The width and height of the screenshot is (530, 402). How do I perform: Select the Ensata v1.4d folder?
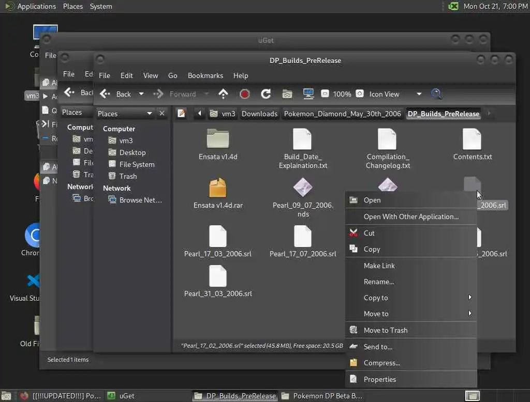tap(218, 144)
